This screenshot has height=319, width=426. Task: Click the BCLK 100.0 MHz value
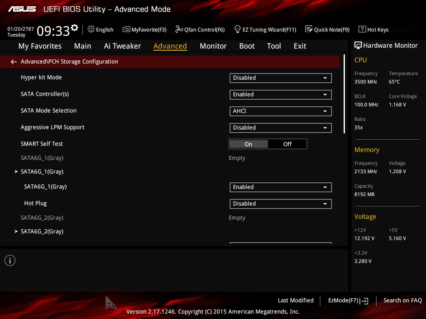click(366, 105)
